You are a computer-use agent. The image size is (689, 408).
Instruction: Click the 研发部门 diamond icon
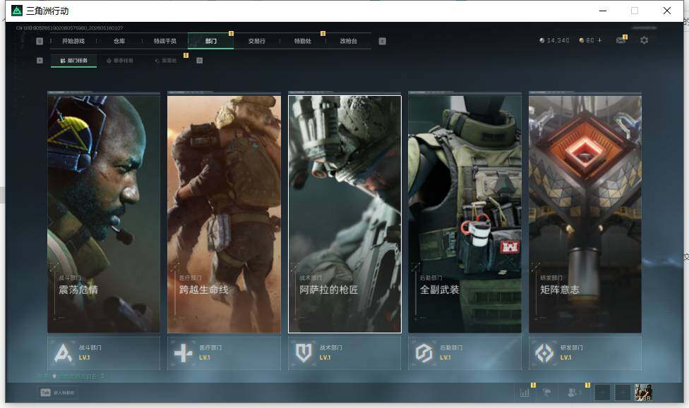[x=544, y=353]
